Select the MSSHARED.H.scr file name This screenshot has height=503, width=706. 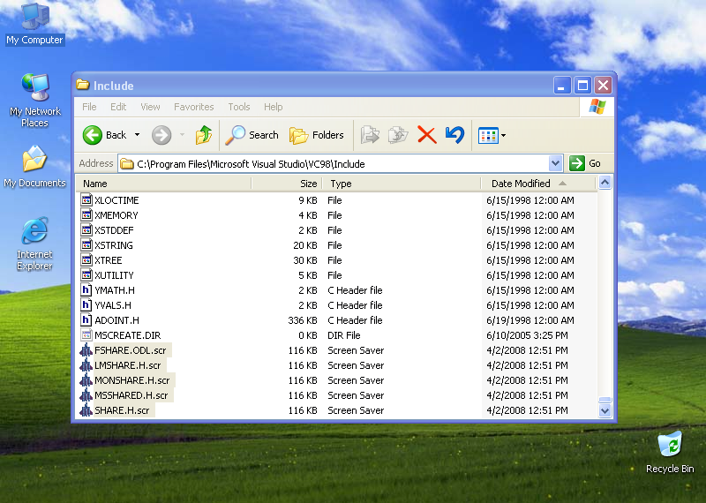tap(131, 395)
